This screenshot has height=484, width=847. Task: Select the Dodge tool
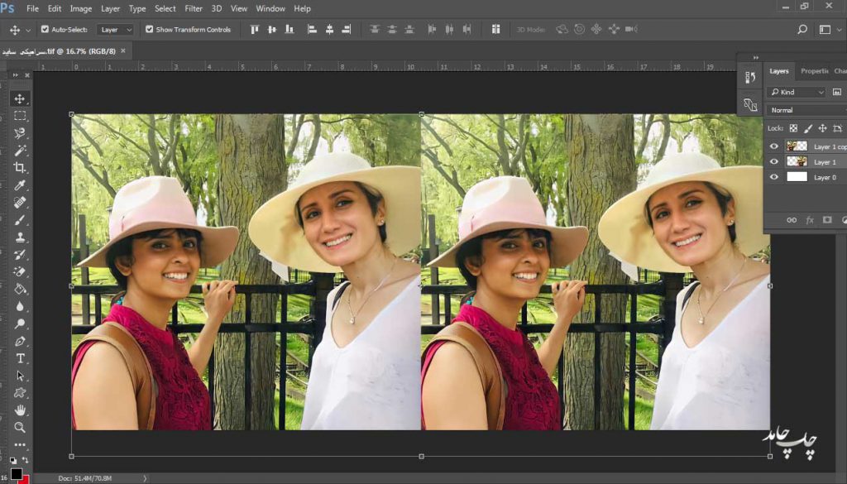[x=20, y=323]
